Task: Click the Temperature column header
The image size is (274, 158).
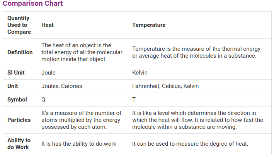Action: point(149,25)
